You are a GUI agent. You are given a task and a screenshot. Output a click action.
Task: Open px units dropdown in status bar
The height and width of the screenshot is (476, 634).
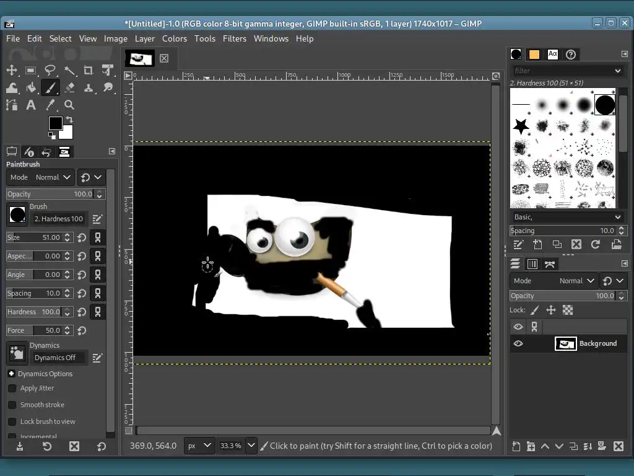coord(199,446)
